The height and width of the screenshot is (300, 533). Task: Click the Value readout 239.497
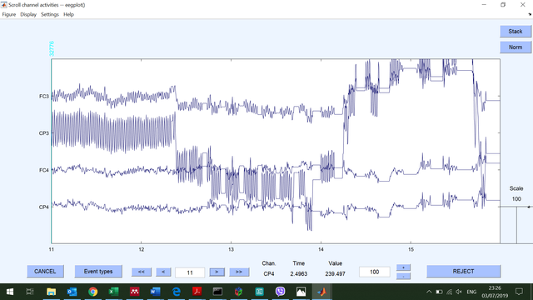coord(335,273)
